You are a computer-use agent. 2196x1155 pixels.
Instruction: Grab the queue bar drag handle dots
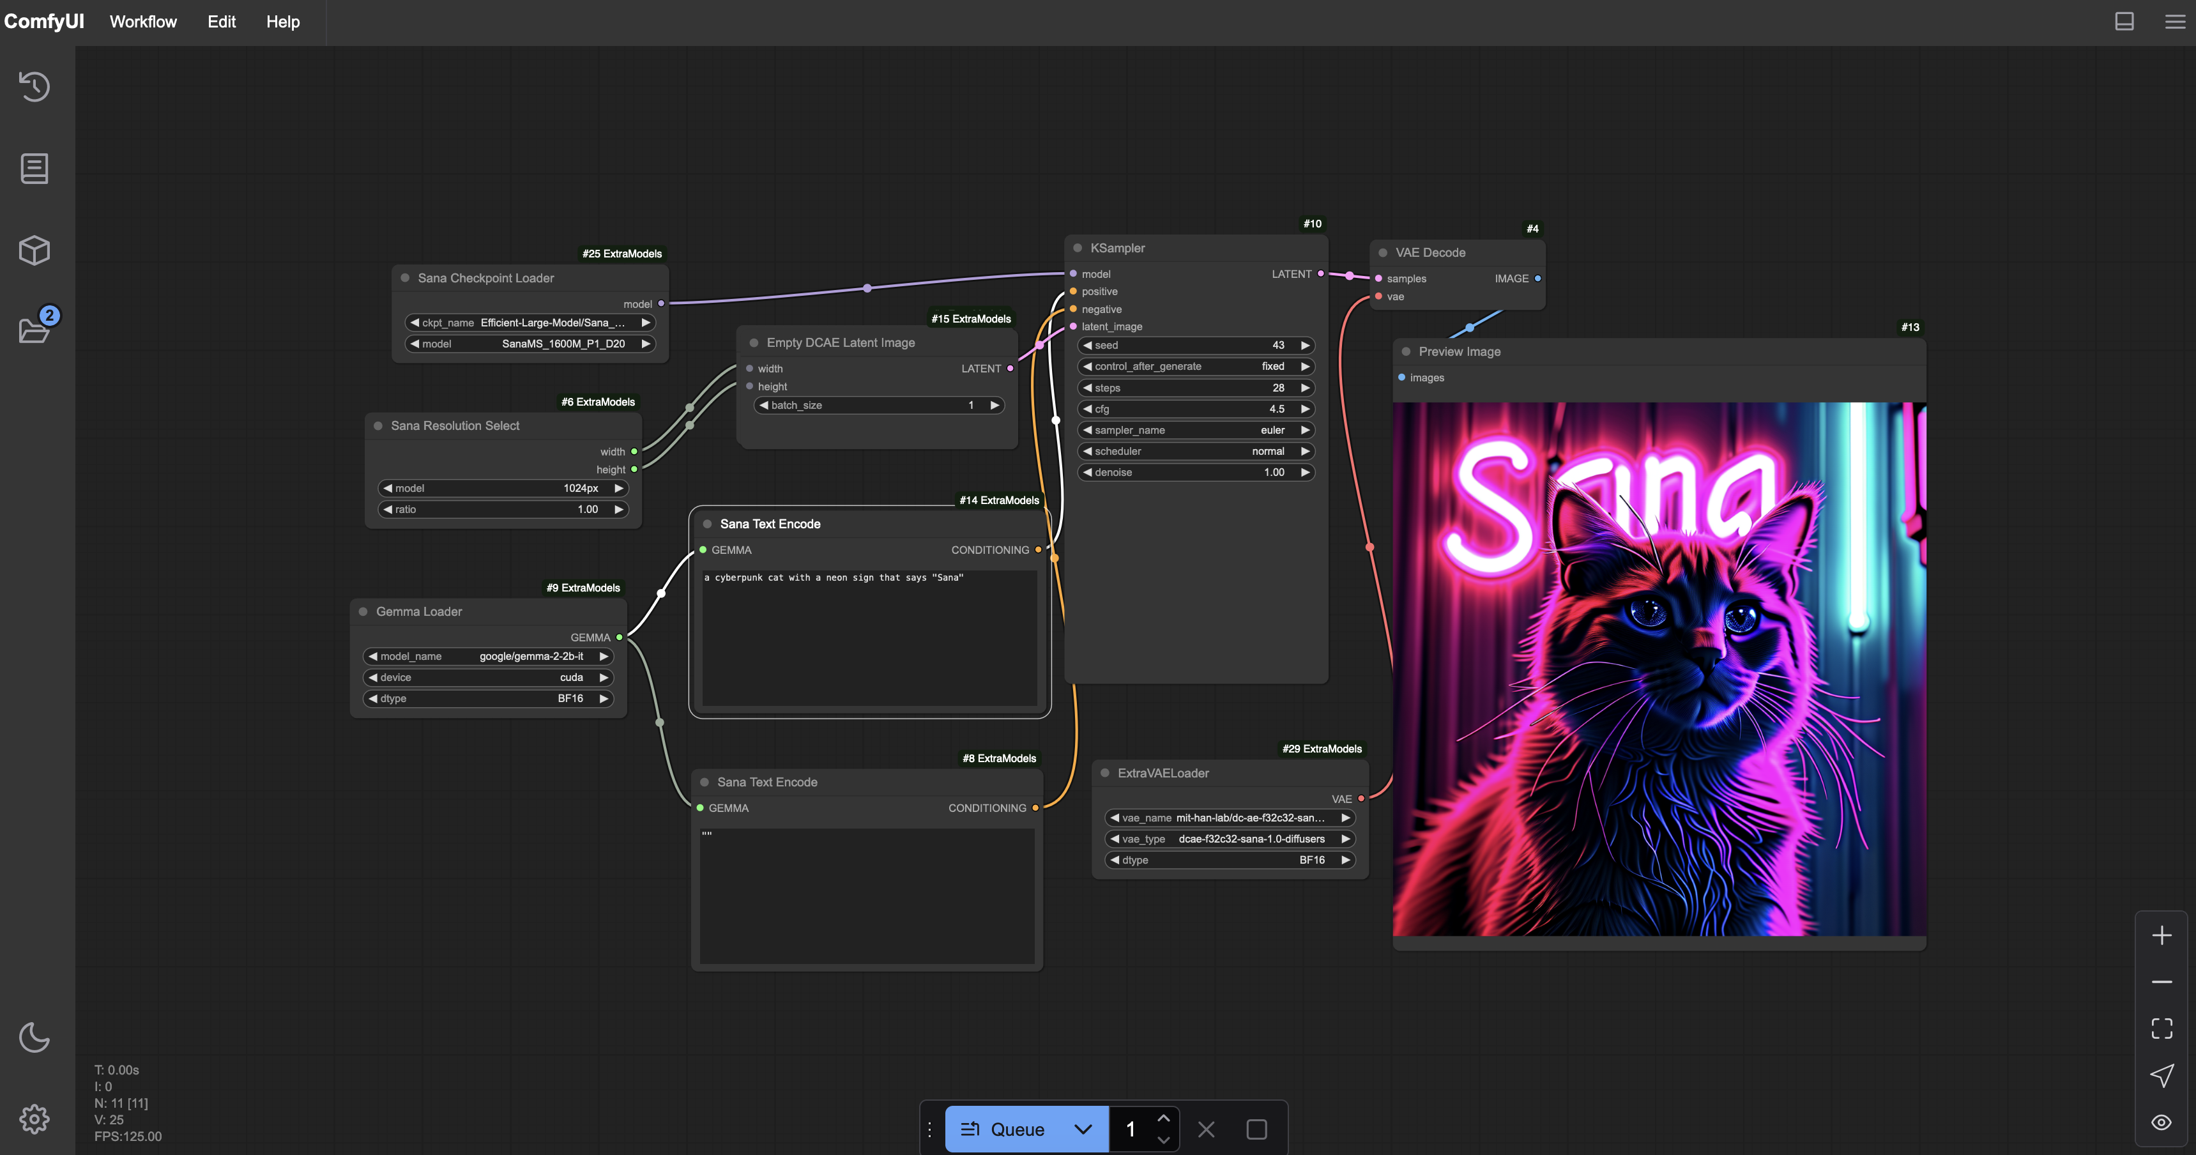point(930,1129)
